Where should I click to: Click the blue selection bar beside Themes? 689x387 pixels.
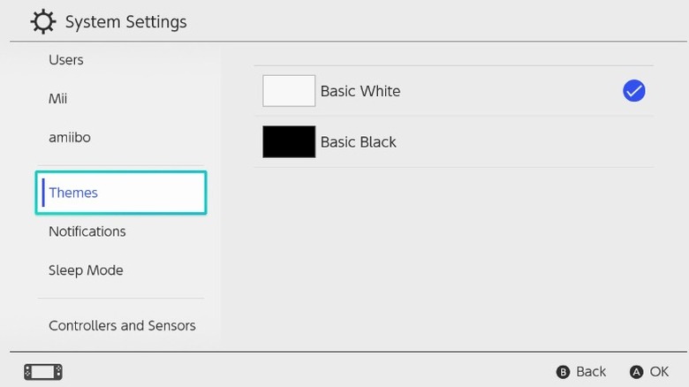point(43,193)
